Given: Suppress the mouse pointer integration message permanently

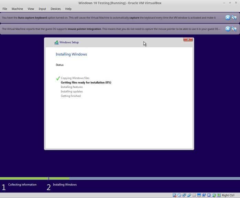Looking at the screenshot, I should 234,29.
